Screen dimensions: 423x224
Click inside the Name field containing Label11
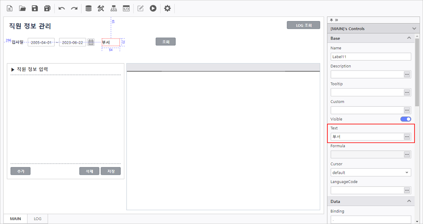tap(371, 57)
